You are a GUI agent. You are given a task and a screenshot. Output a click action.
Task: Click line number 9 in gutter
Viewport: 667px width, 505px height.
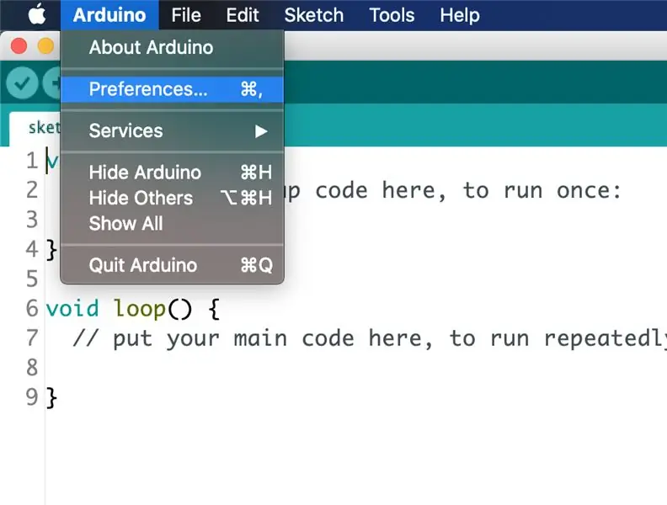click(x=32, y=396)
